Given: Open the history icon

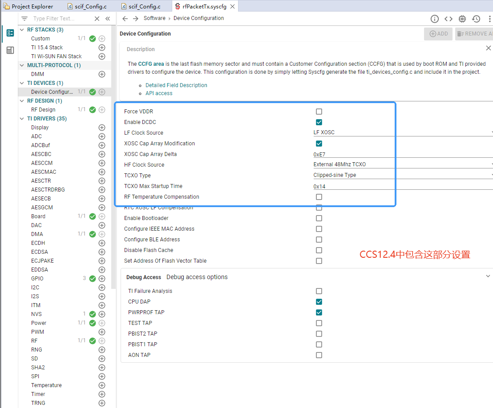Looking at the screenshot, I should click(x=476, y=19).
